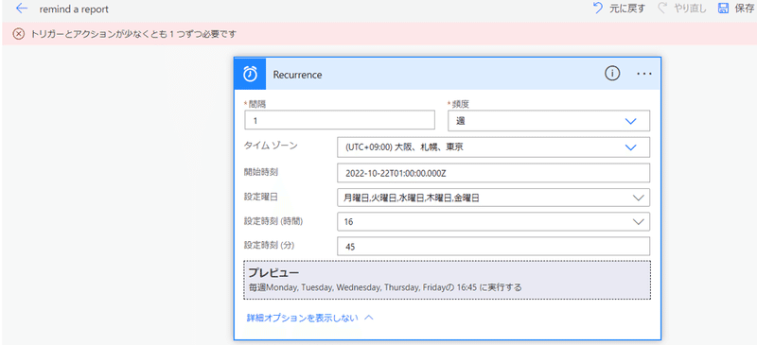Click the flow name remind a report
Viewport: 757px width, 345px height.
(x=74, y=9)
